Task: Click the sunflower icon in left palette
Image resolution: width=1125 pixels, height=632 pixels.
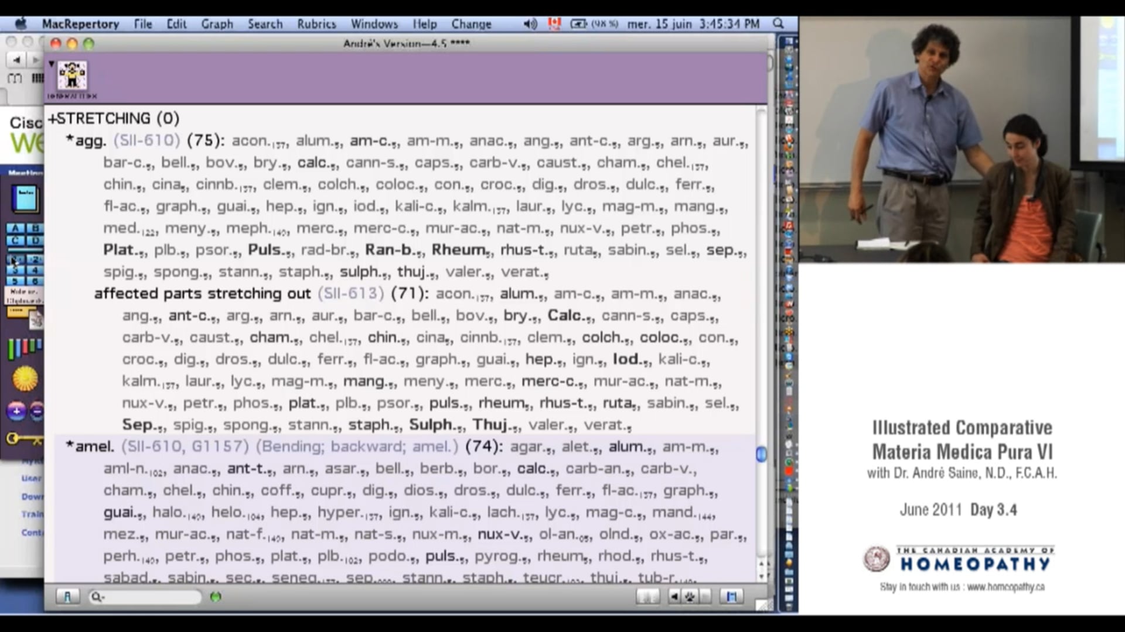Action: (25, 379)
